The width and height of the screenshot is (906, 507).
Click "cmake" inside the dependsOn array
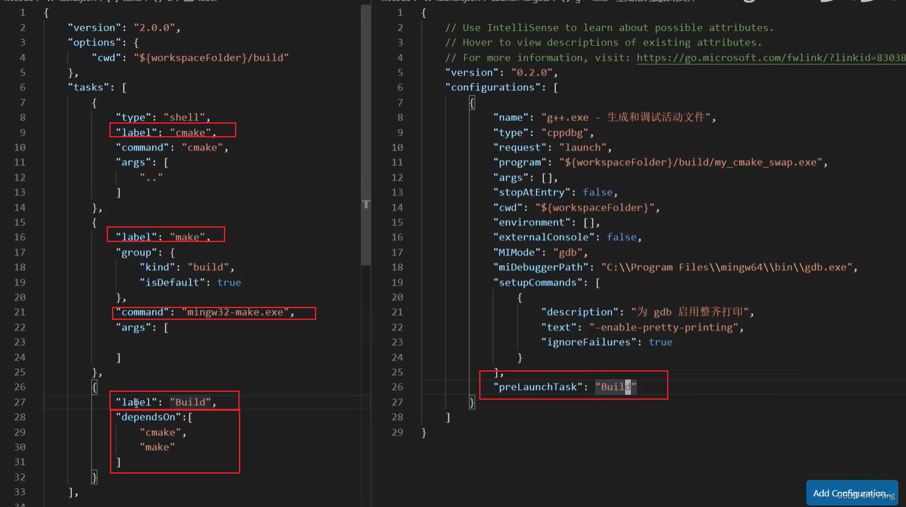160,432
